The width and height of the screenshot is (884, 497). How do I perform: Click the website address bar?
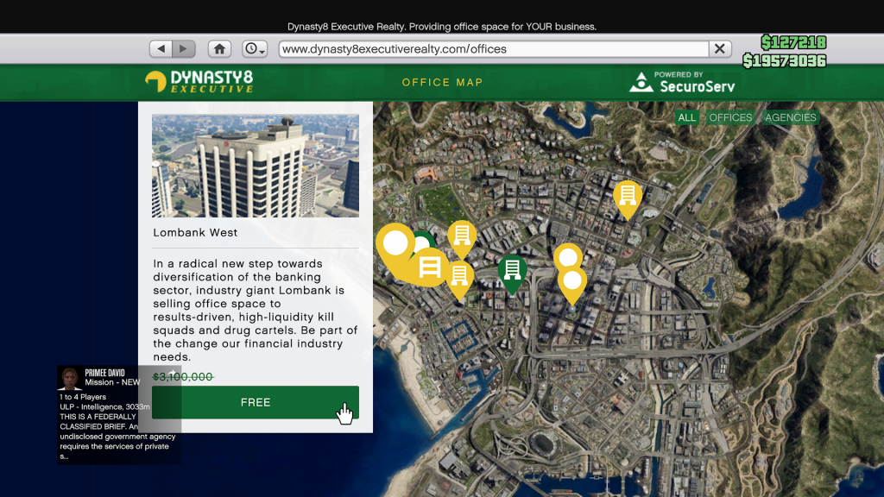(492, 49)
